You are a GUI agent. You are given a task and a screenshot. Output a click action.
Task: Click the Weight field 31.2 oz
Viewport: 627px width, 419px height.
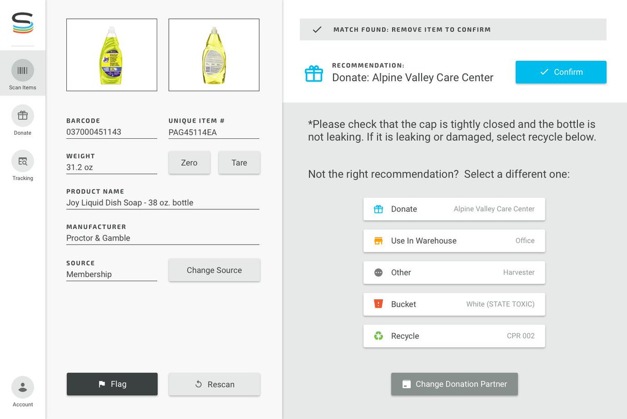click(x=112, y=167)
